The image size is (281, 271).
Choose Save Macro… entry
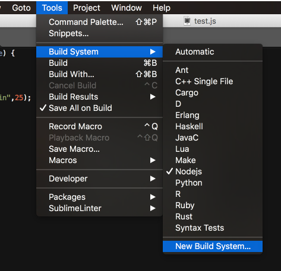click(99, 149)
